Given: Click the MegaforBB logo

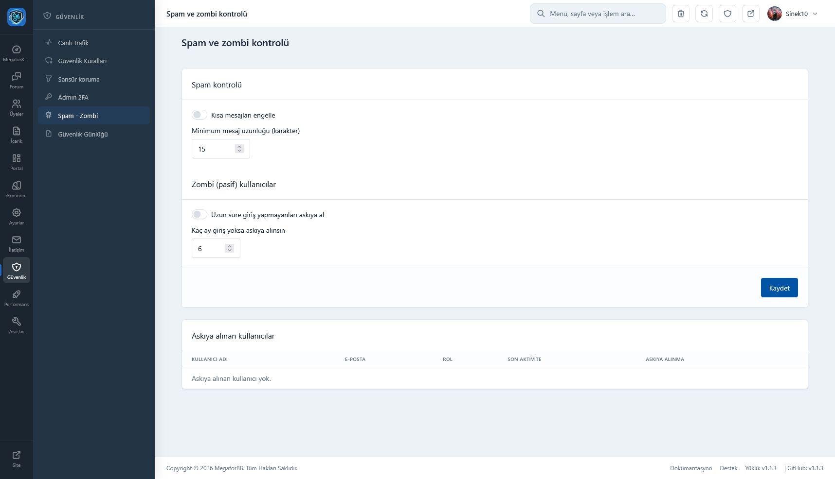Looking at the screenshot, I should pos(17,17).
